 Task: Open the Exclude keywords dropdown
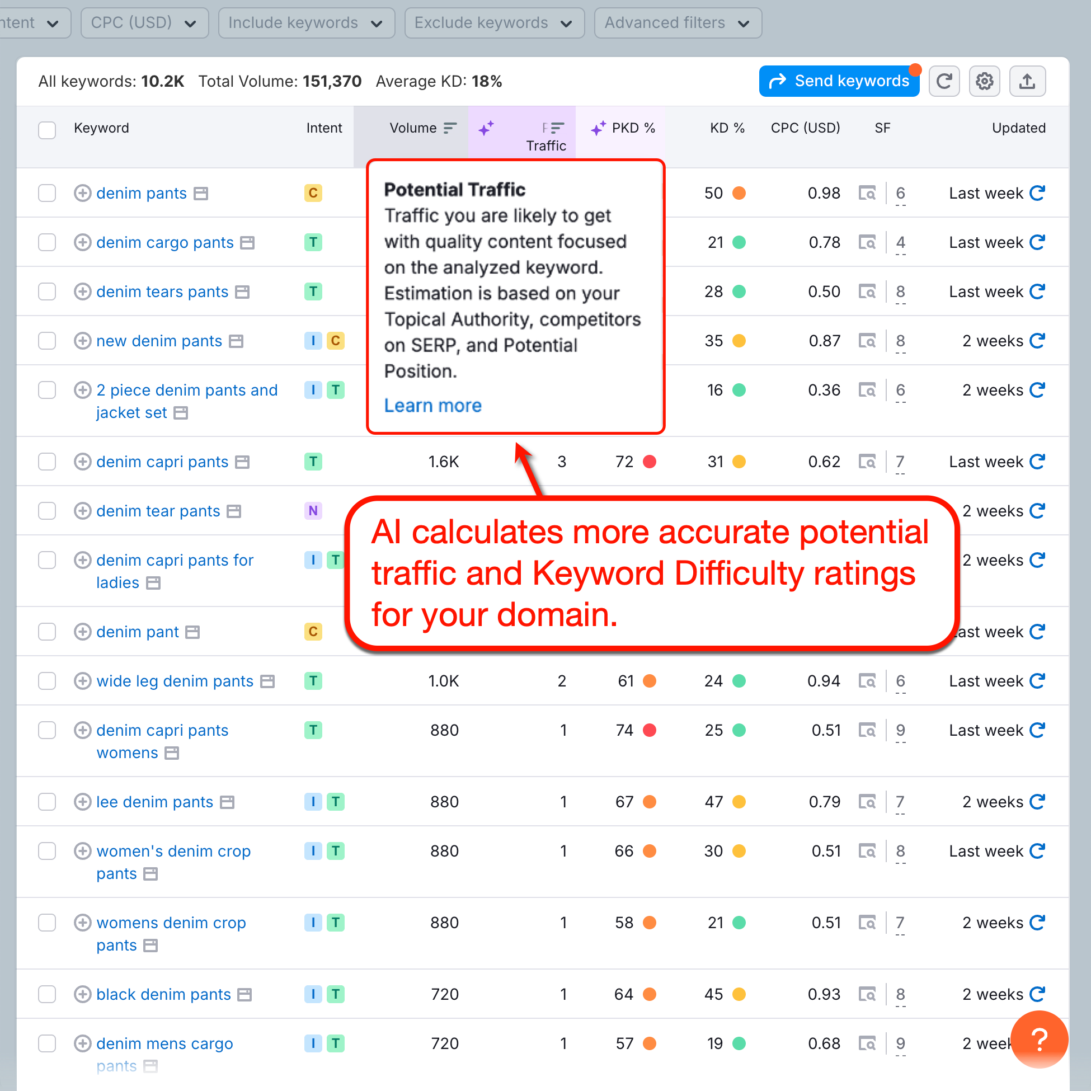[493, 22]
